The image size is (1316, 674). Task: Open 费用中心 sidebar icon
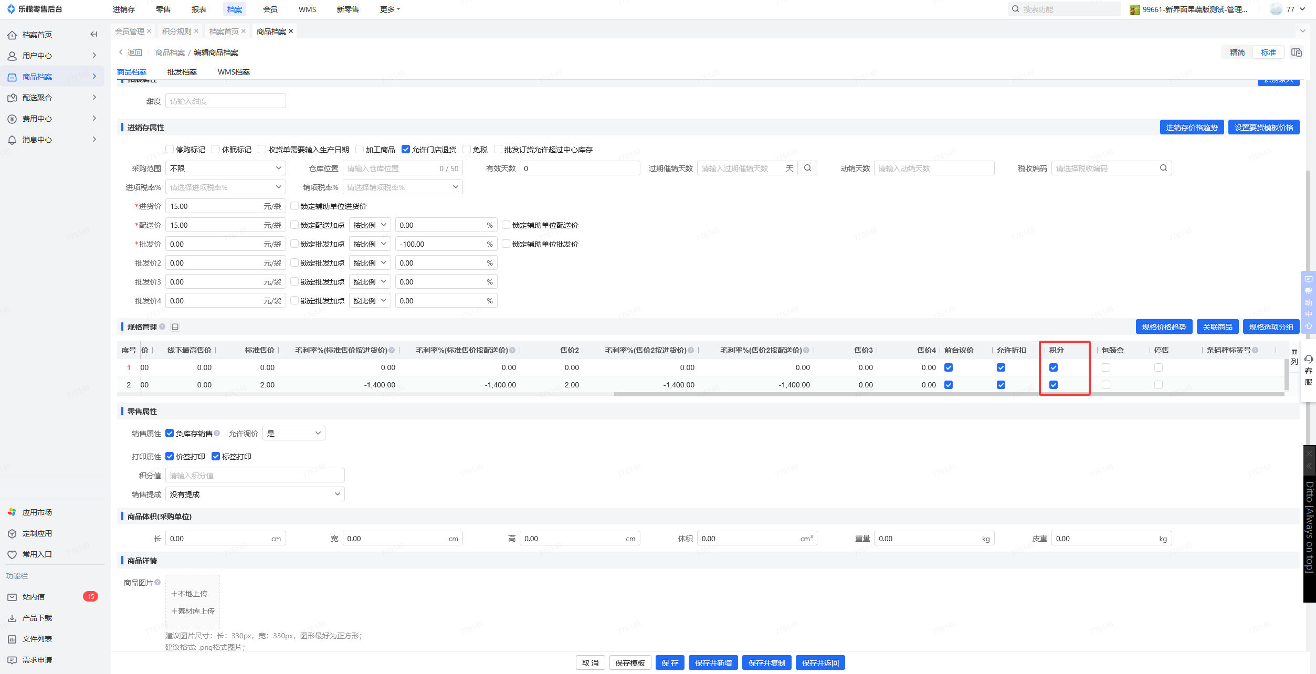[x=12, y=119]
